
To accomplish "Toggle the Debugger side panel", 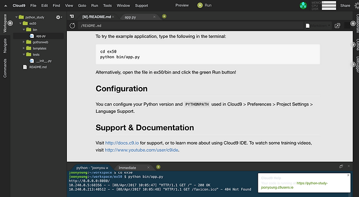I will point(357,65).
